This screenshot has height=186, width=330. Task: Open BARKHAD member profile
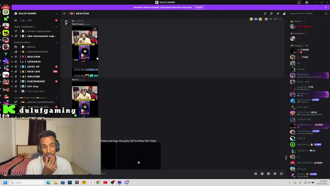point(309,75)
